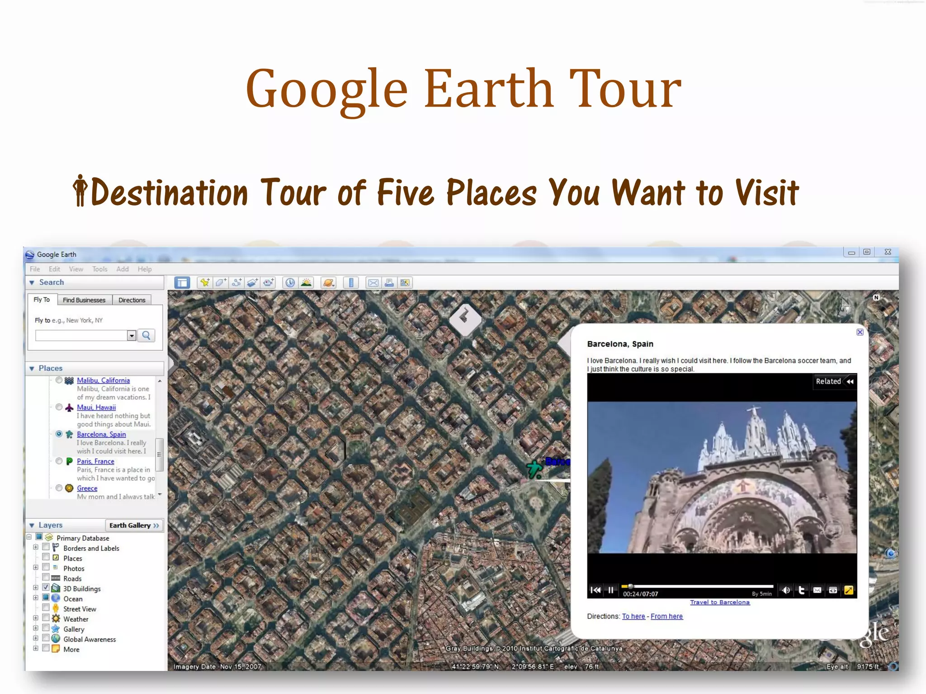Enable the Street View layer checkbox
The image size is (926, 694).
(46, 608)
